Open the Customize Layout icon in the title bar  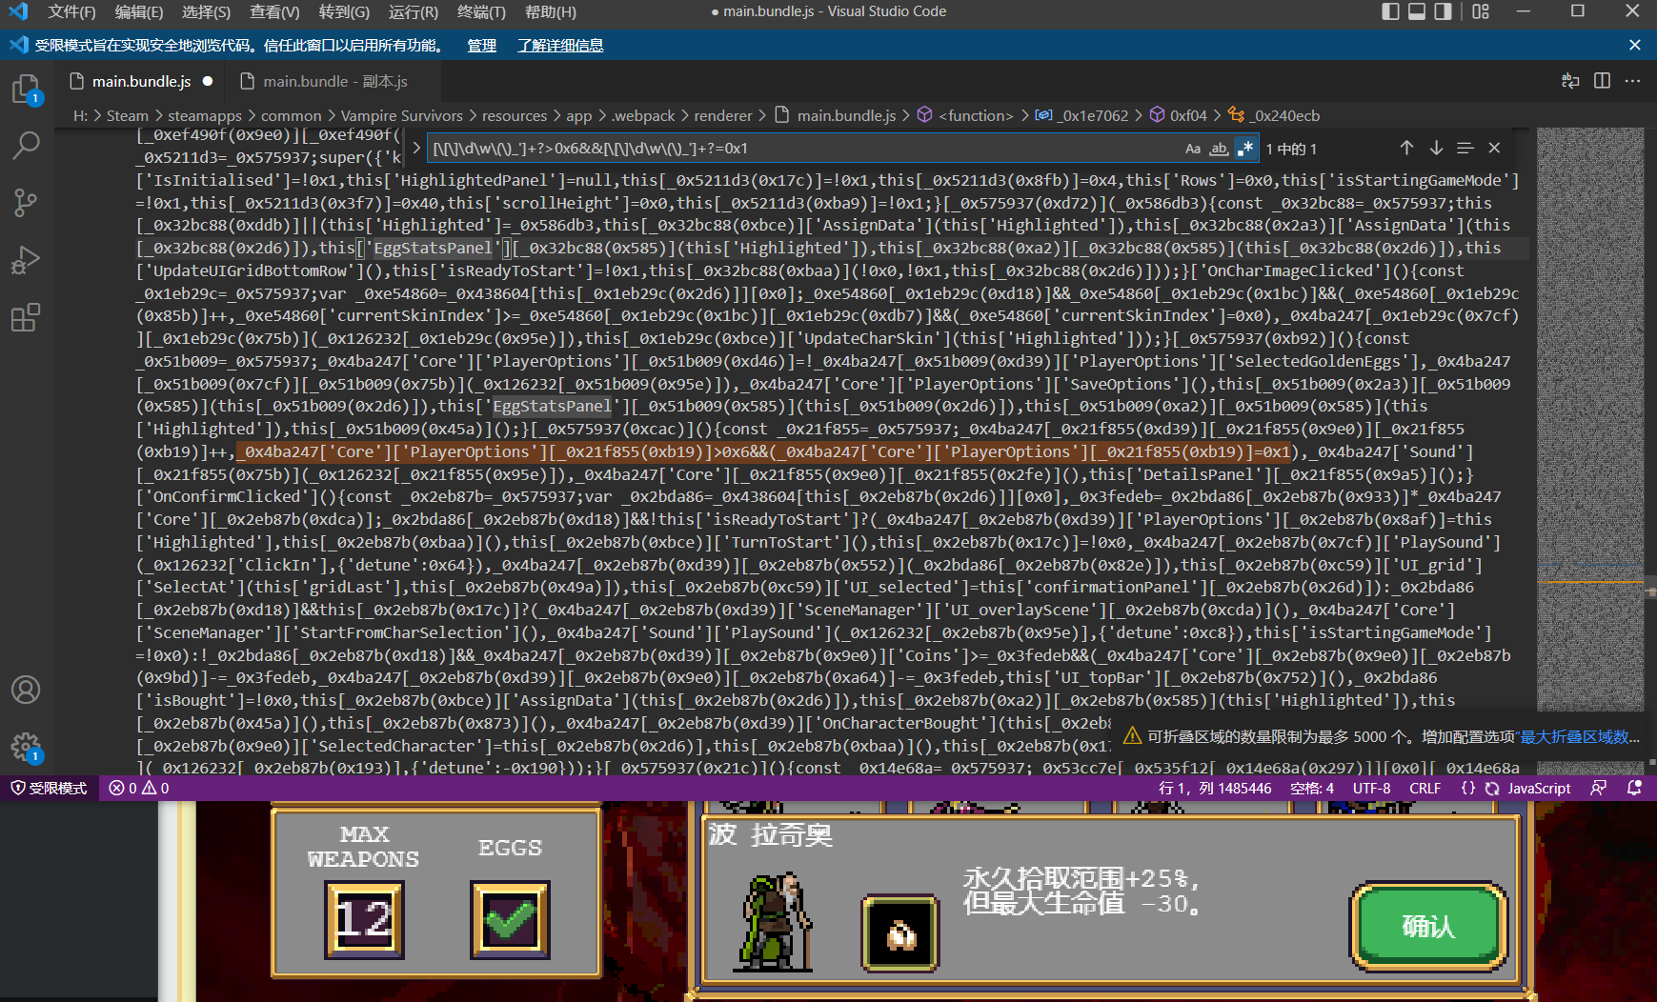[1481, 11]
